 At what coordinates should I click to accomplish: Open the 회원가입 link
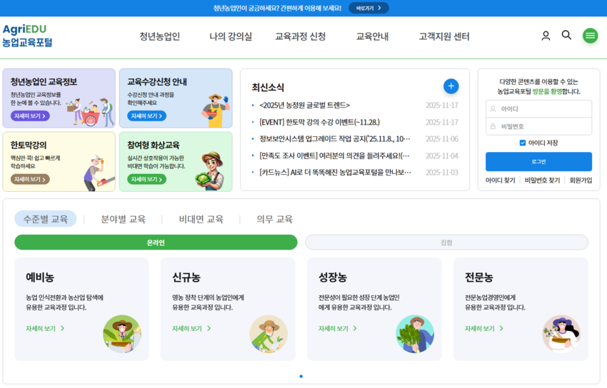click(581, 180)
